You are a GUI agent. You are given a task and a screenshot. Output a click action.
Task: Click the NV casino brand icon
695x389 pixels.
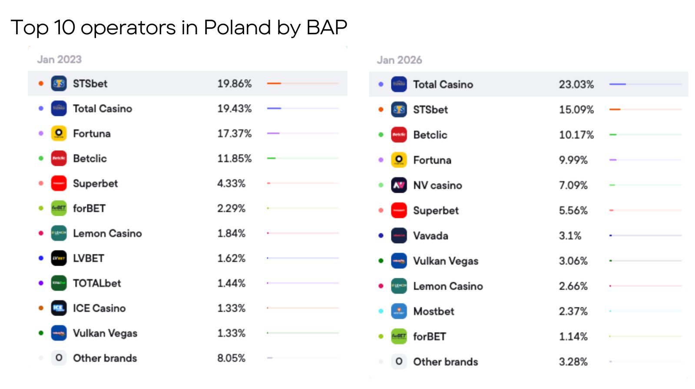click(x=399, y=185)
